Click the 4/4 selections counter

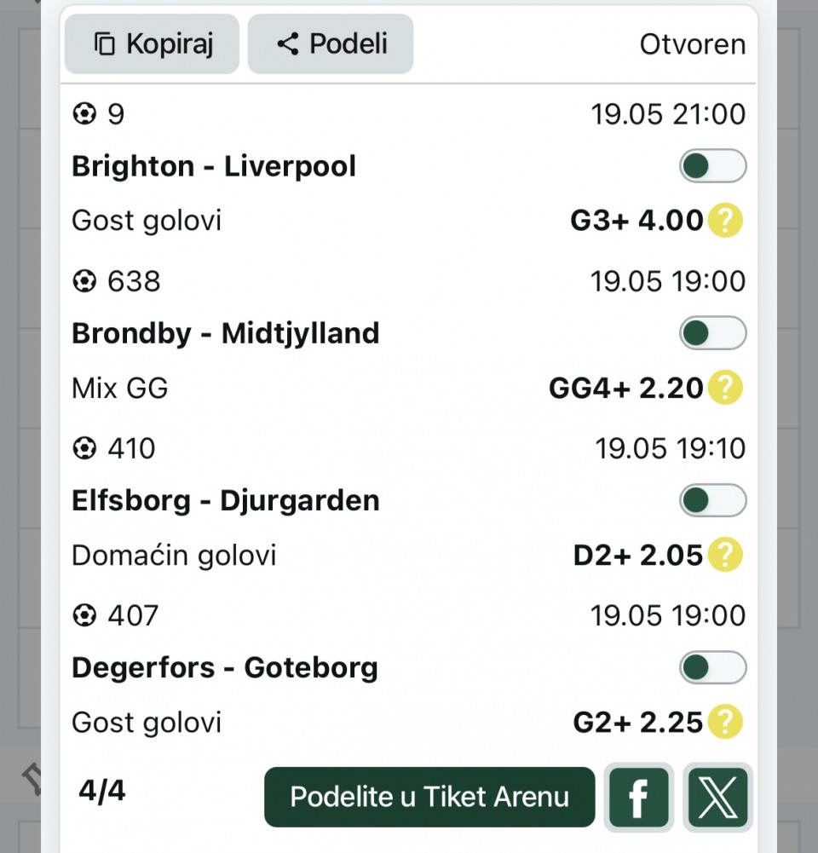tap(102, 791)
